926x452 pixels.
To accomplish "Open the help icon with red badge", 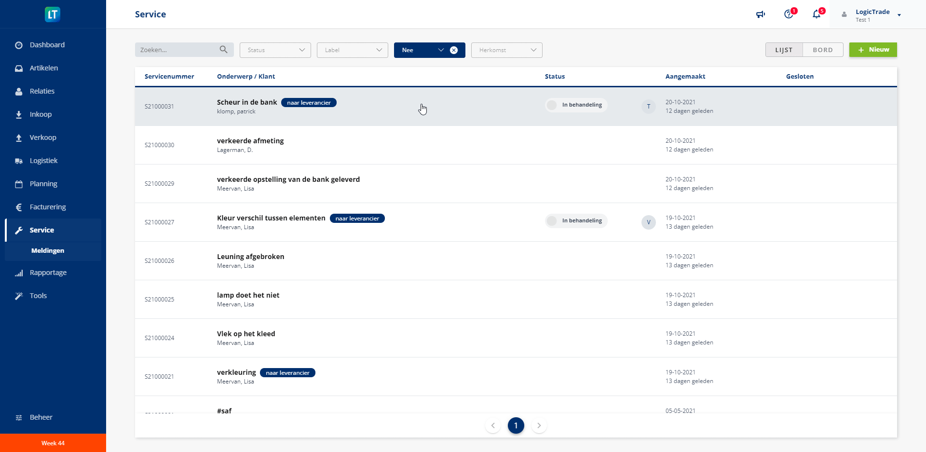I will pos(789,14).
